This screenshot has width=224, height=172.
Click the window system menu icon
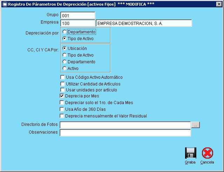click(4, 4)
